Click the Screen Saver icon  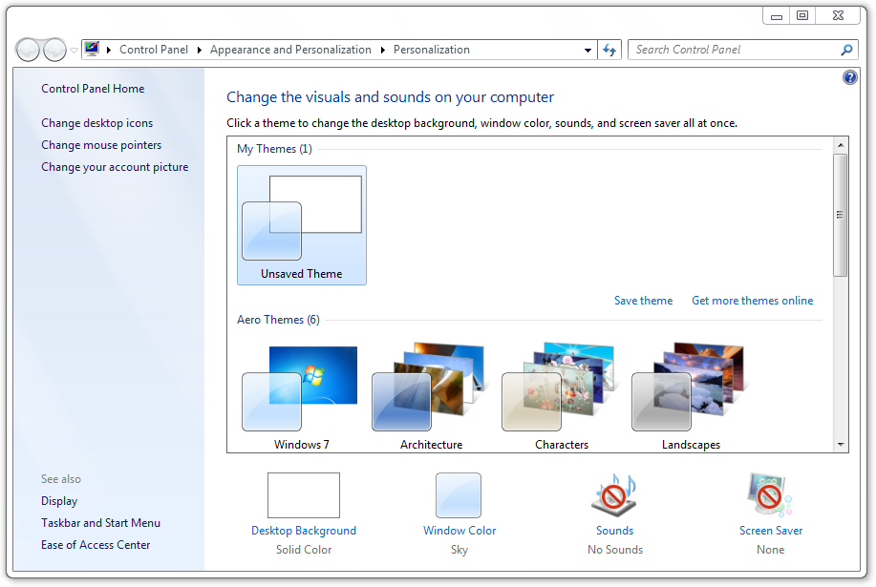[x=770, y=495]
